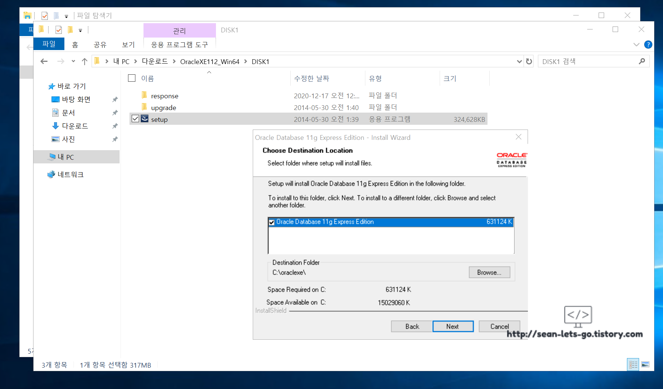Click the C:\oraclexe\ destination path text
Screen dimensions: 663x389
289,272
